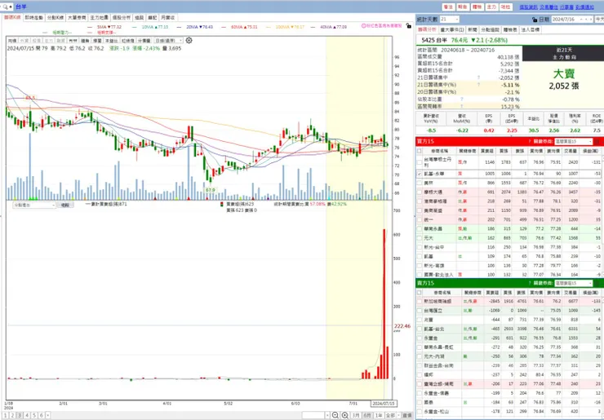Check the box for 凱基-台北 seller row
Viewport: 604px width, 420px height.
419,329
